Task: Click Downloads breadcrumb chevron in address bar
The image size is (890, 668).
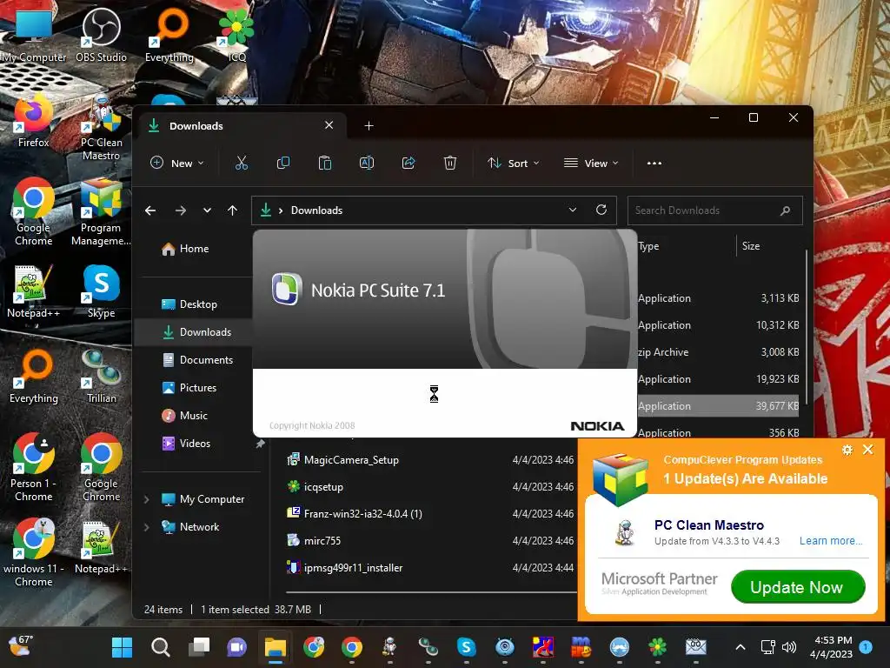Action: [281, 210]
